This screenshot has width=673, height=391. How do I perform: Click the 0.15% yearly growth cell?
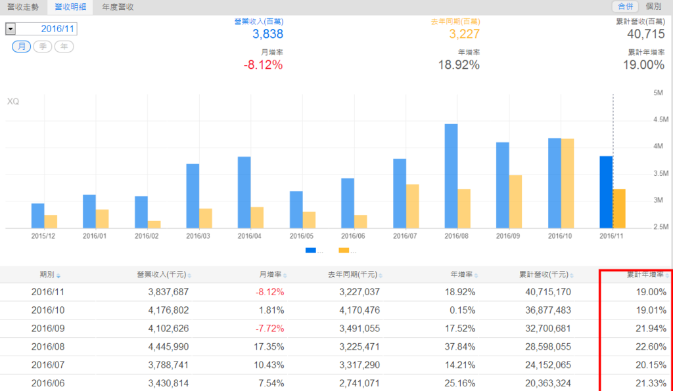(463, 310)
